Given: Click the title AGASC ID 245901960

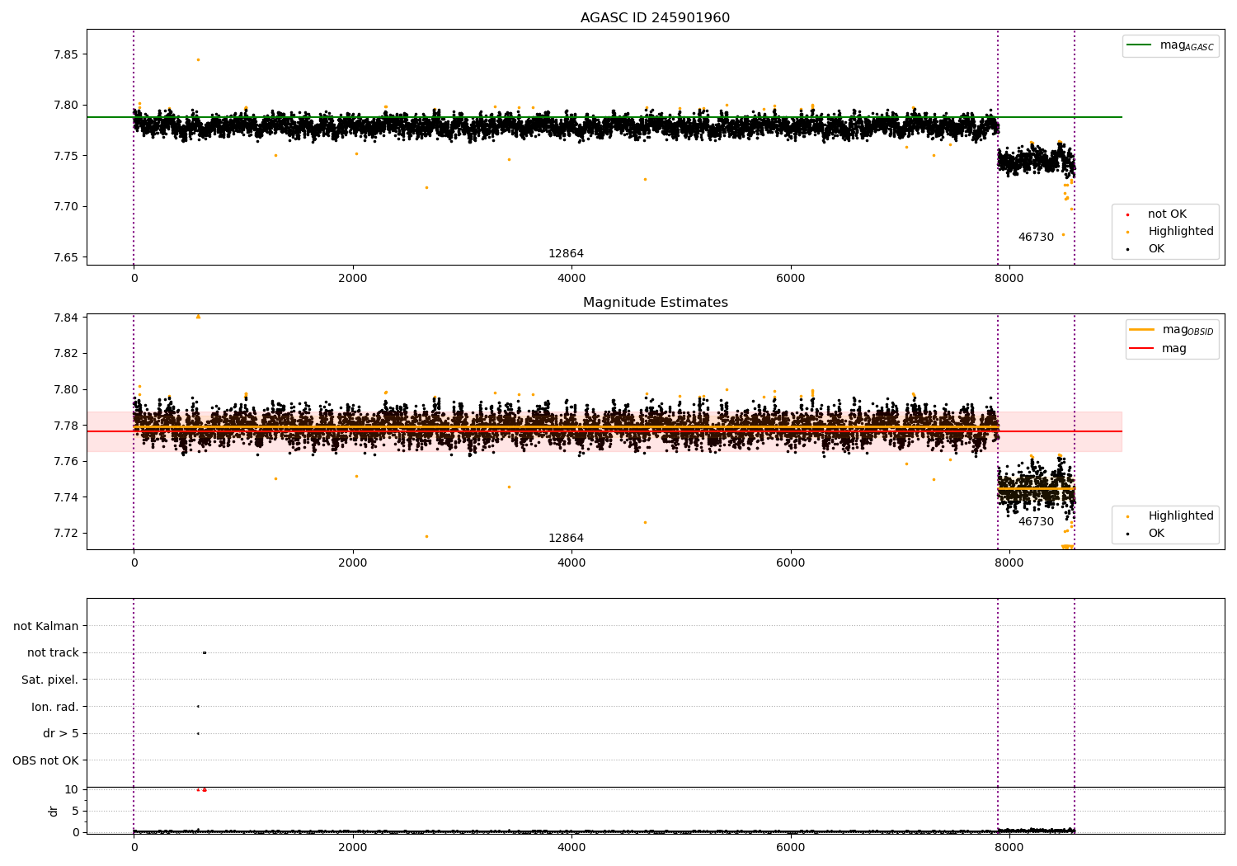Looking at the screenshot, I should click(655, 18).
